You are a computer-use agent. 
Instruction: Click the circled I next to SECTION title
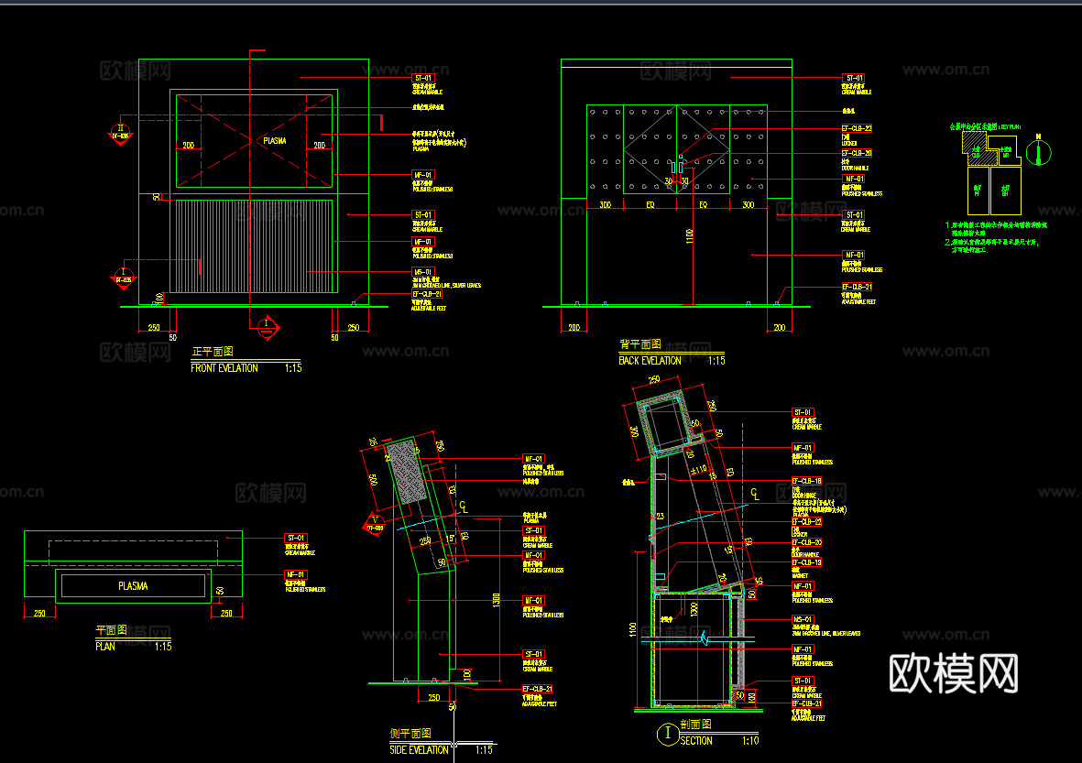(x=667, y=734)
